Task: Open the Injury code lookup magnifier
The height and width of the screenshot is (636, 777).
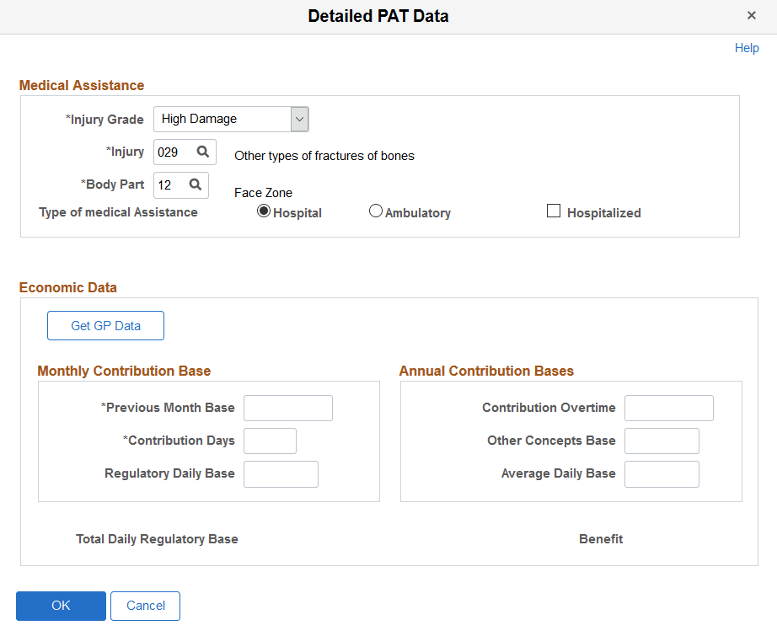Action: [x=201, y=152]
